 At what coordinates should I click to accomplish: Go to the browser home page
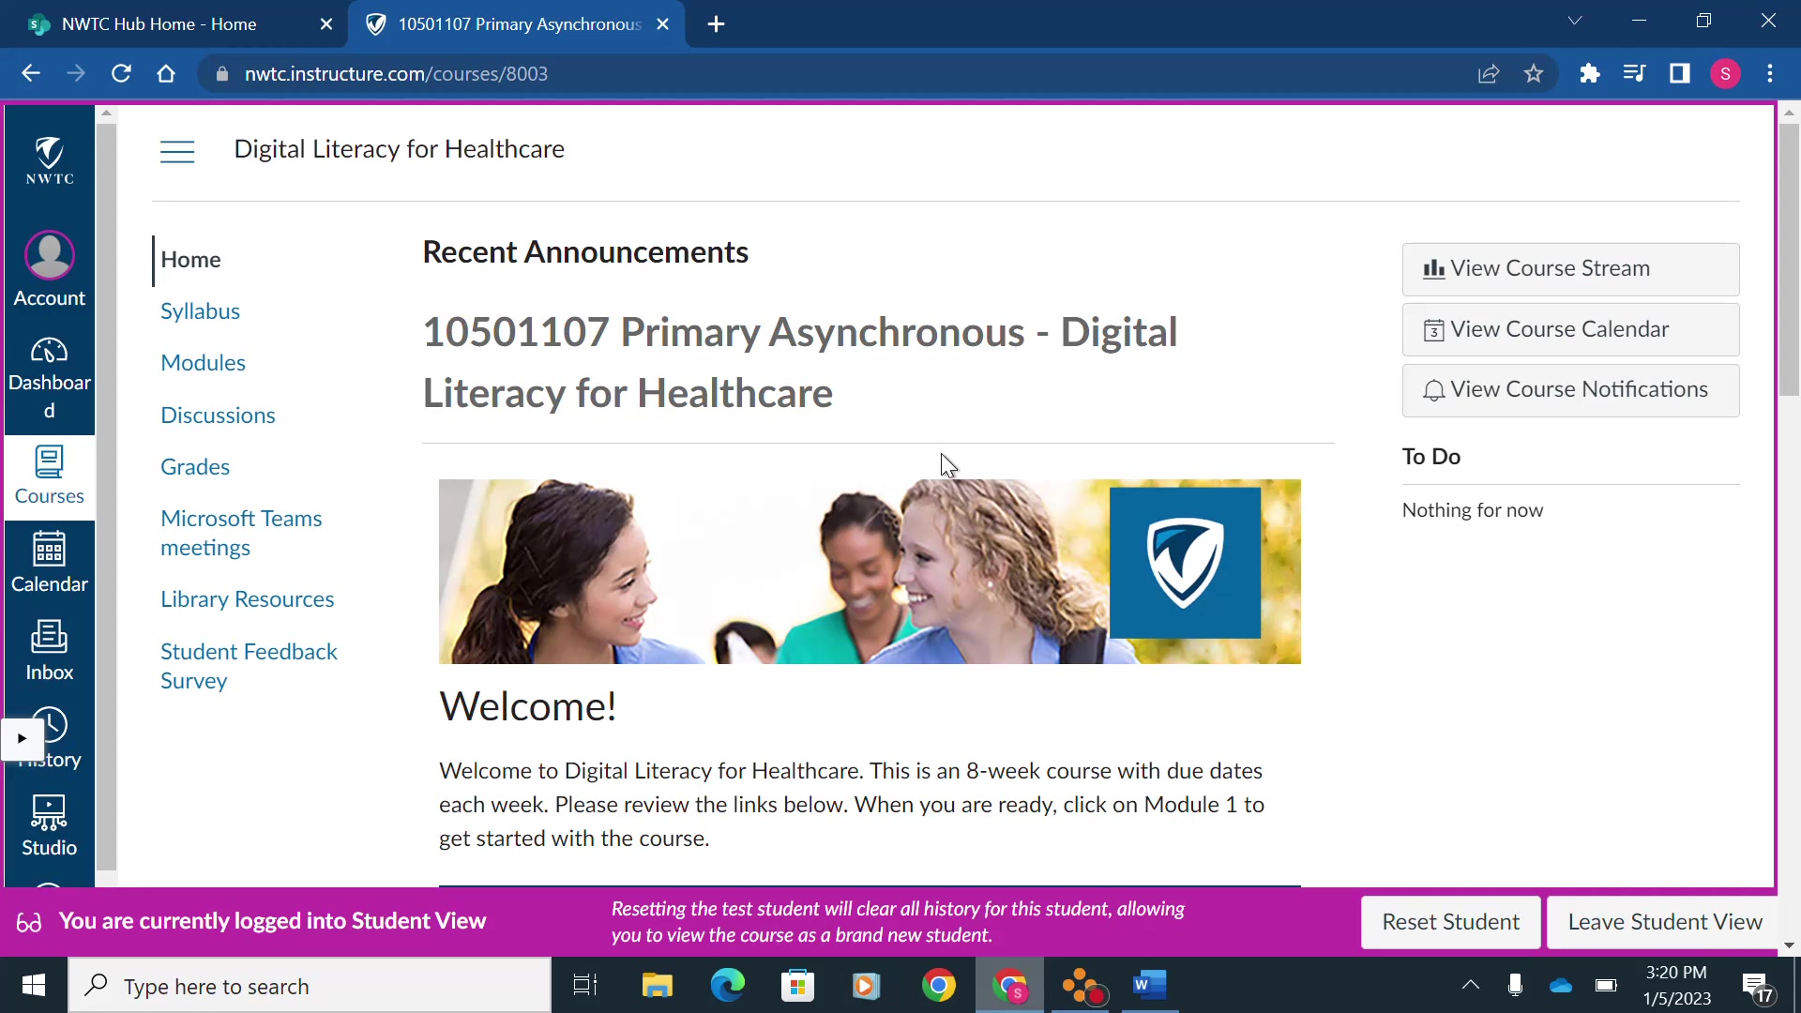tap(166, 73)
